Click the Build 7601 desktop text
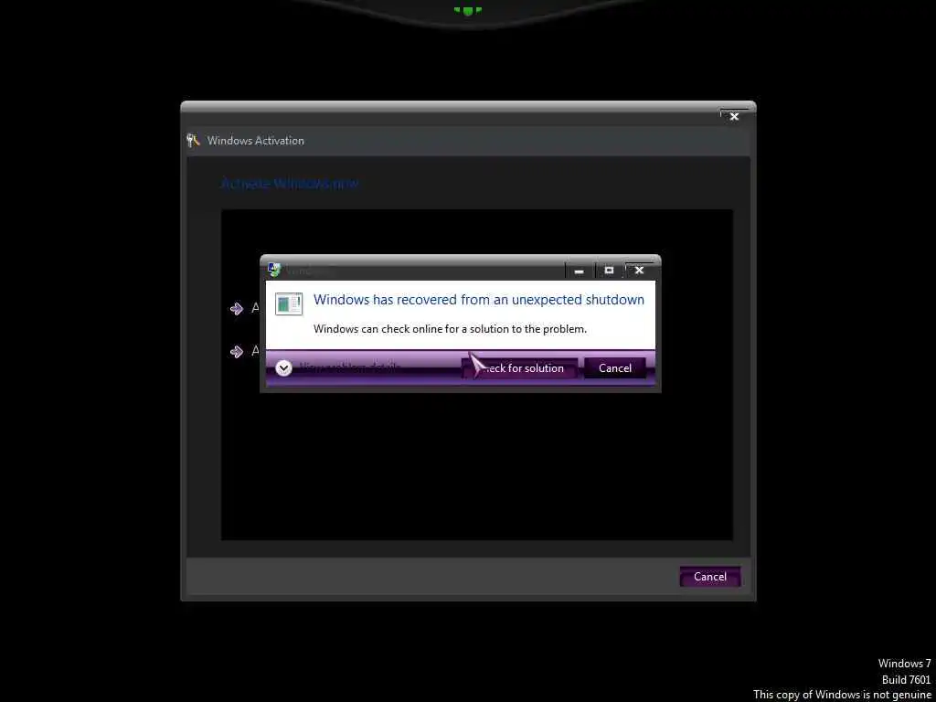Viewport: 936px width, 702px height. click(x=906, y=679)
